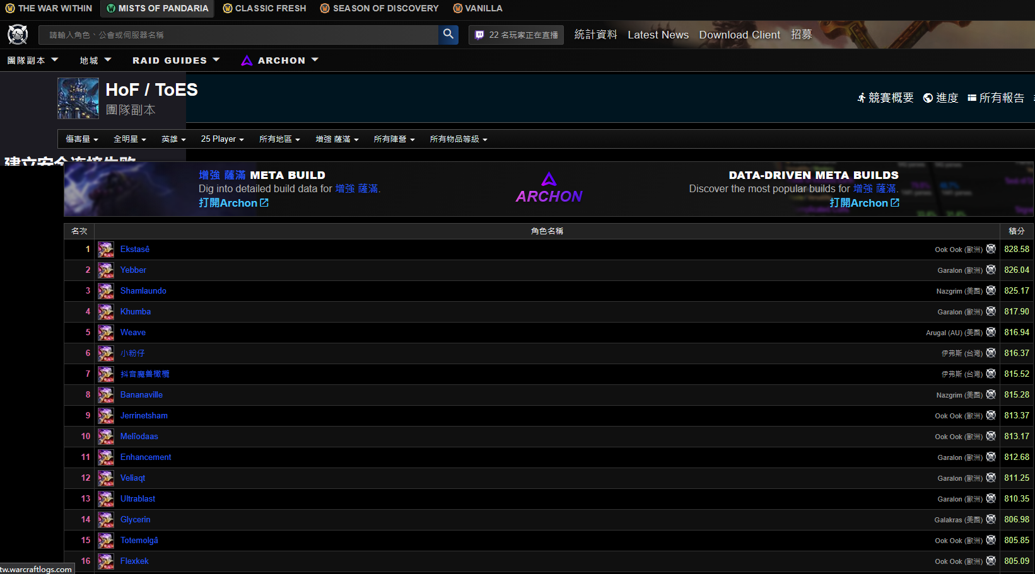Click the 進度 progress globe icon

[928, 98]
